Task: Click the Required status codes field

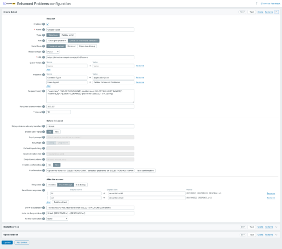Action: 90,107
